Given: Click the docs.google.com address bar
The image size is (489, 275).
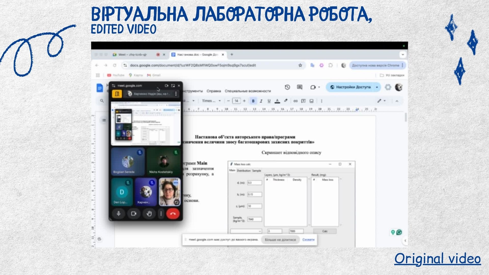Looking at the screenshot, I should pos(213,65).
